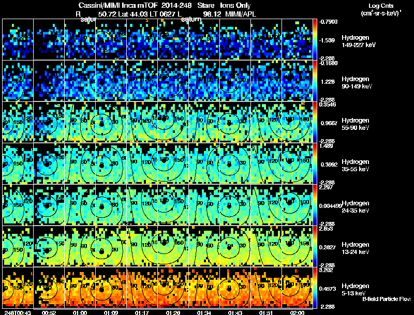
Task: Click the "Hydrogen 55-90 keV" row label
Action: (356, 124)
